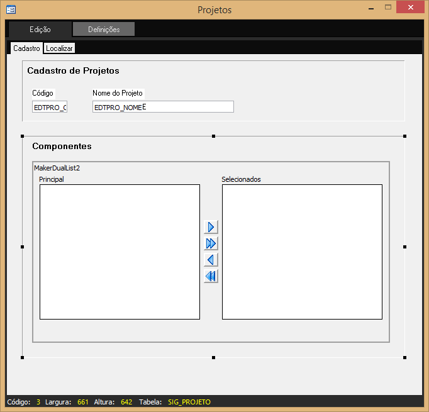Click the Componentes group title

point(62,146)
